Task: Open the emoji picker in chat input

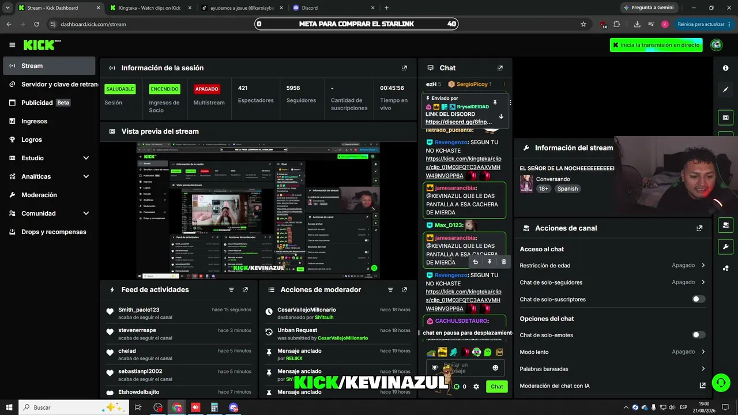Action: (x=495, y=368)
